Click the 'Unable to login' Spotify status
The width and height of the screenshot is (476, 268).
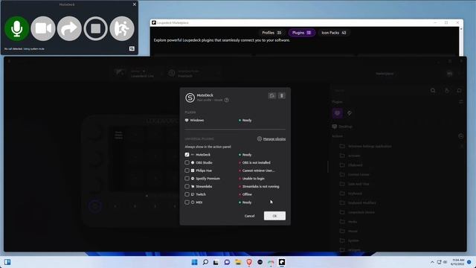(x=253, y=179)
